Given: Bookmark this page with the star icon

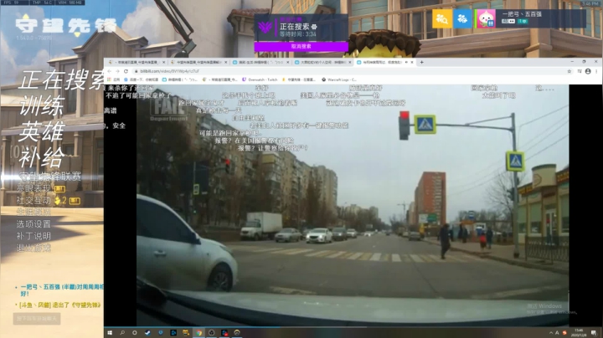Looking at the screenshot, I should [569, 71].
